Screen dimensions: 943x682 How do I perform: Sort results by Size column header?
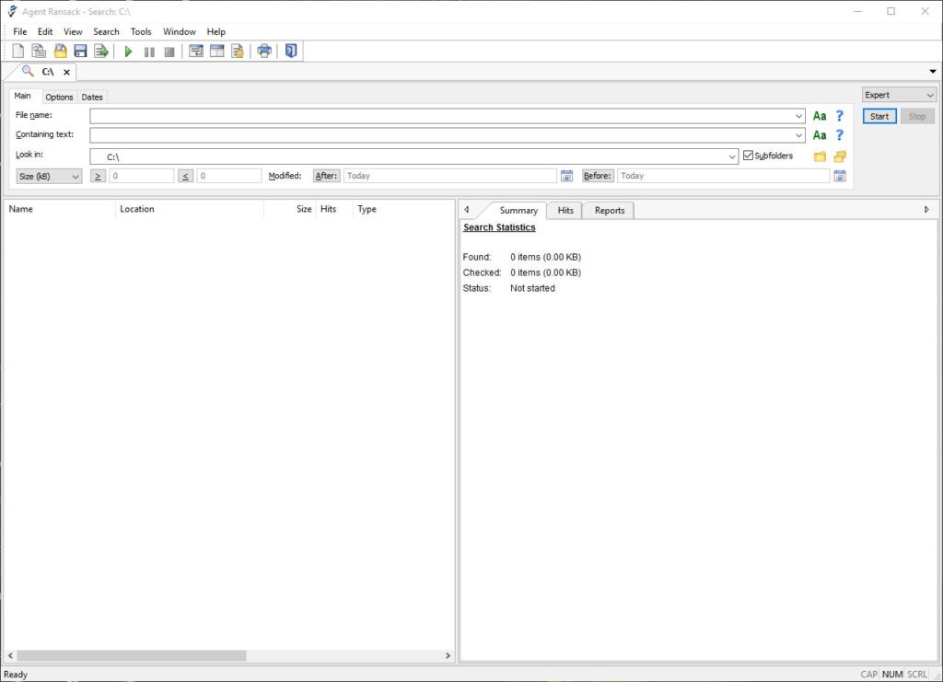point(289,209)
